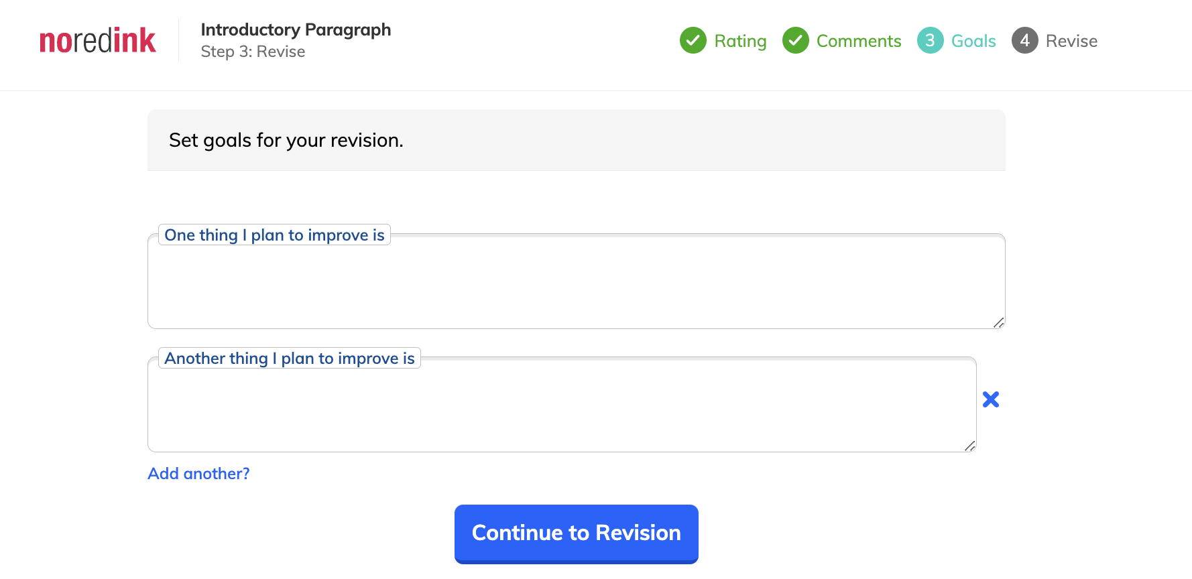Viewport: 1192px width, 579px height.
Task: Click the Add another? link
Action: [x=198, y=474]
